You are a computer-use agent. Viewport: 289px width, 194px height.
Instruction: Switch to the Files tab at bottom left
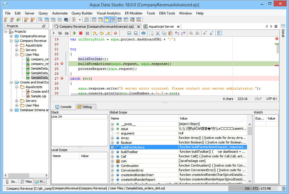click(26, 182)
